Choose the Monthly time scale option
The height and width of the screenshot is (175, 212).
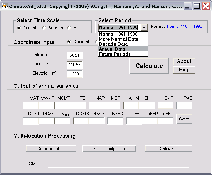coord(69,28)
